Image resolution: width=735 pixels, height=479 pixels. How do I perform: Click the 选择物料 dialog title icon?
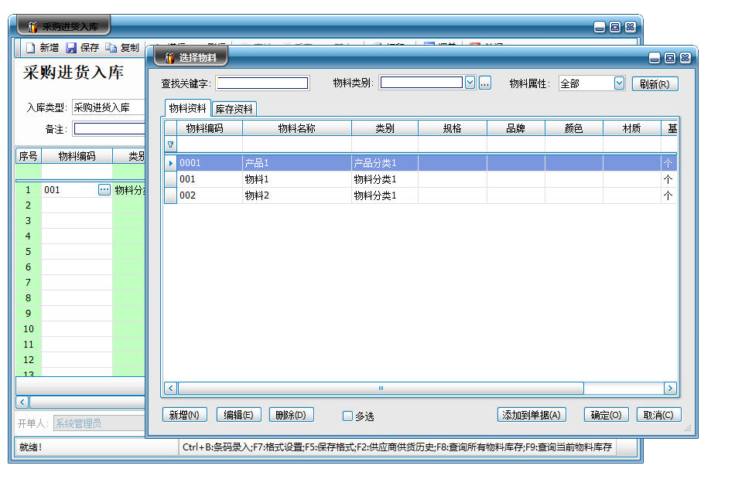point(169,58)
